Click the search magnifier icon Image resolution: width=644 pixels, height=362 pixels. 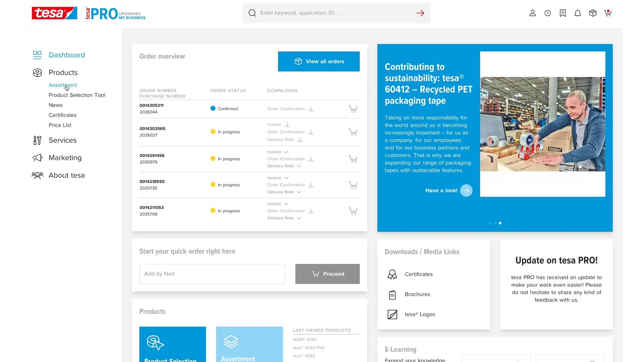tap(252, 13)
